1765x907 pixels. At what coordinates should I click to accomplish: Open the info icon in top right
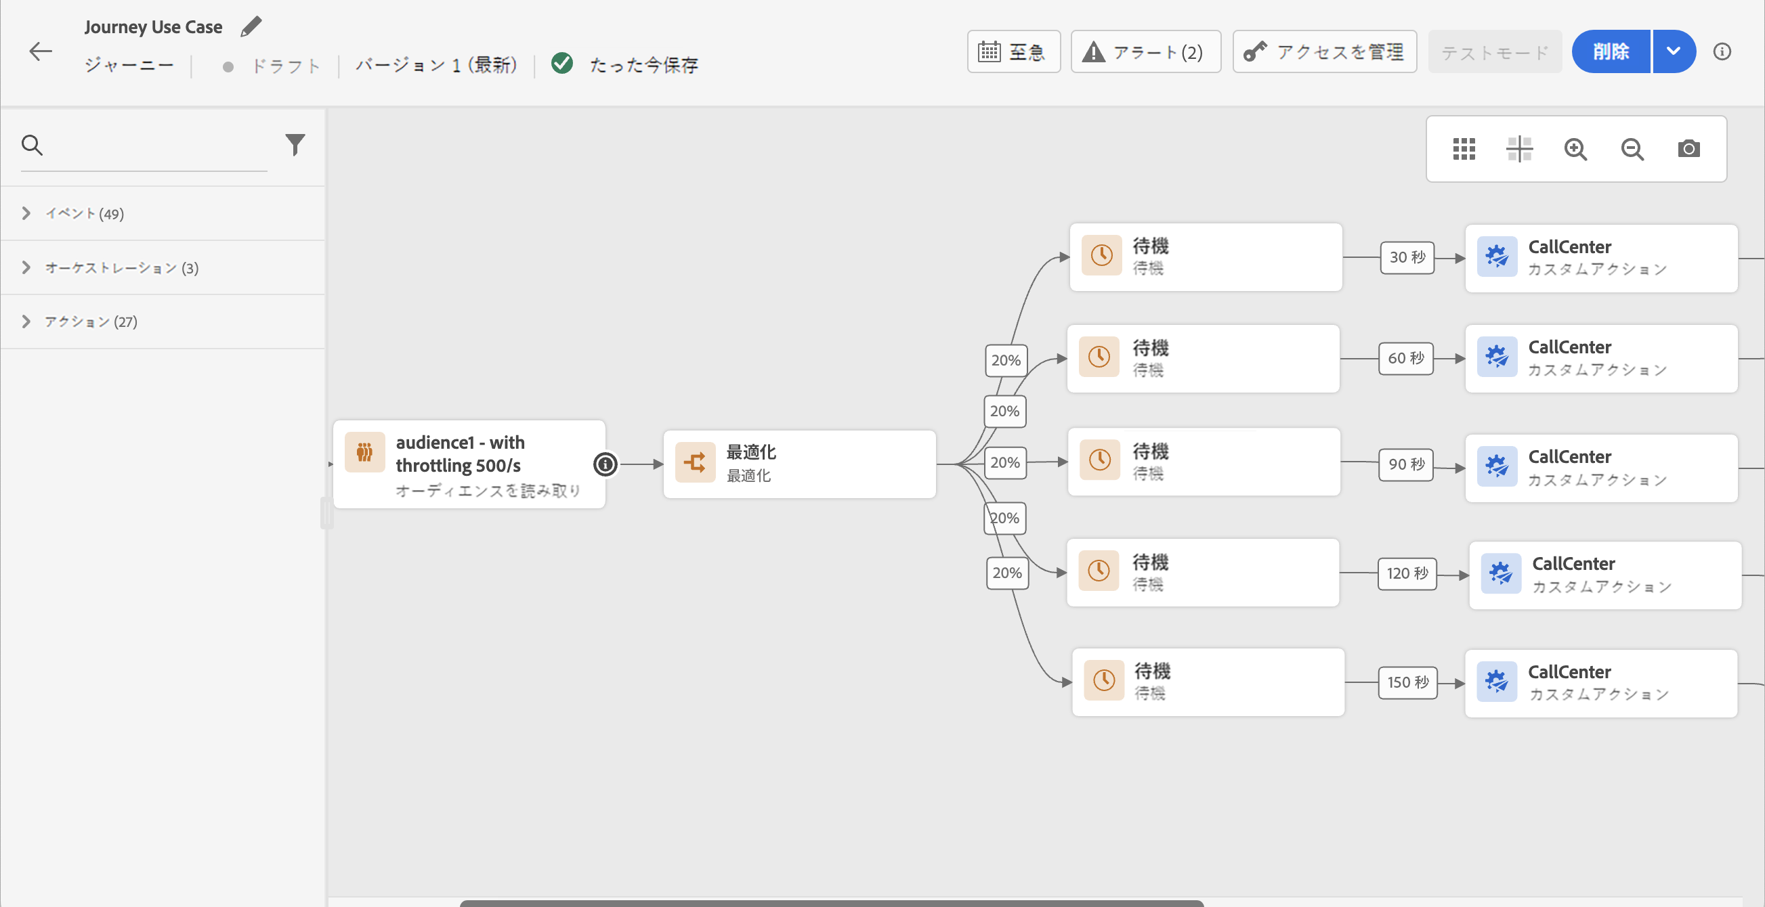click(x=1722, y=51)
